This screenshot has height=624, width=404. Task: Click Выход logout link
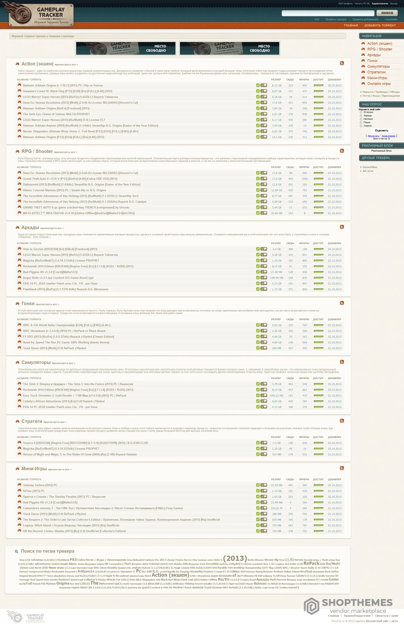(394, 4)
